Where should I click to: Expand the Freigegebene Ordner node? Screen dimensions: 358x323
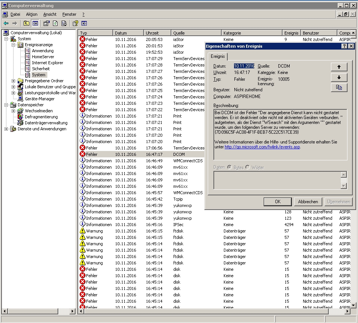(13, 81)
